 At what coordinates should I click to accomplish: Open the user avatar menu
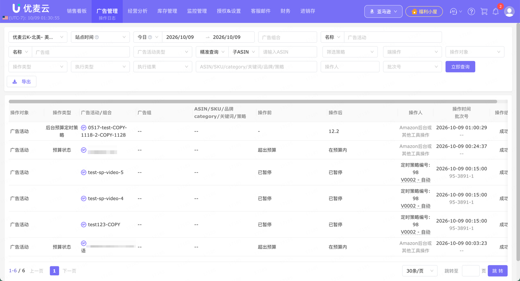click(509, 11)
